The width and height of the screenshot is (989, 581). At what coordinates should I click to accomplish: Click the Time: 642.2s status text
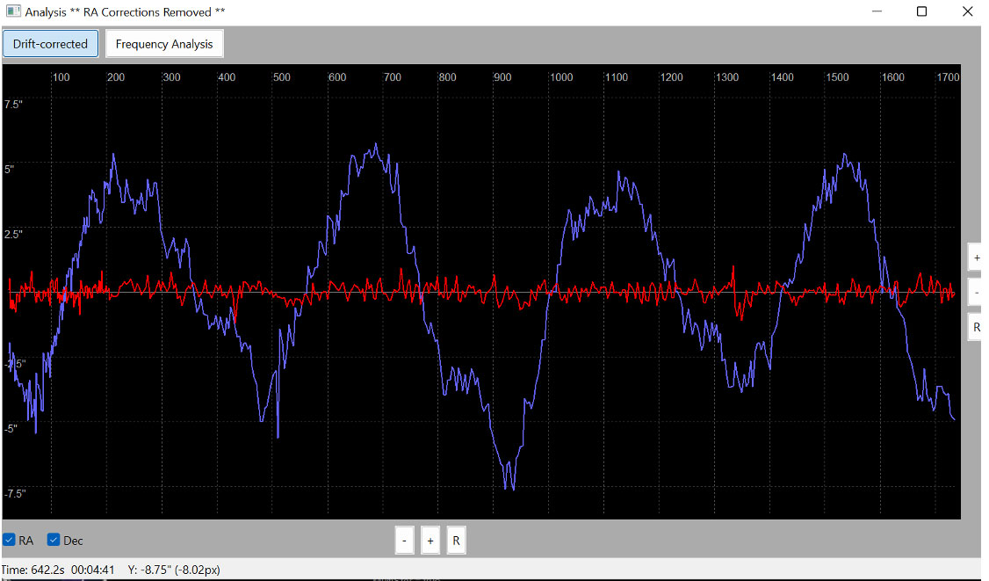pyautogui.click(x=32, y=570)
